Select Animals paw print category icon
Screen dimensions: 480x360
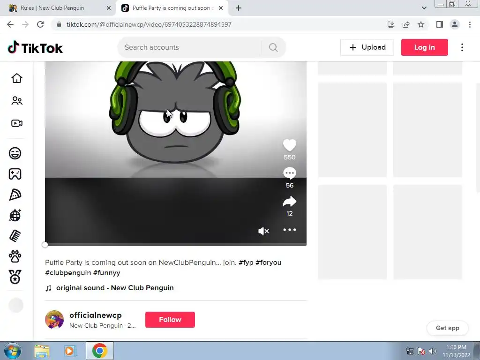[15, 256]
